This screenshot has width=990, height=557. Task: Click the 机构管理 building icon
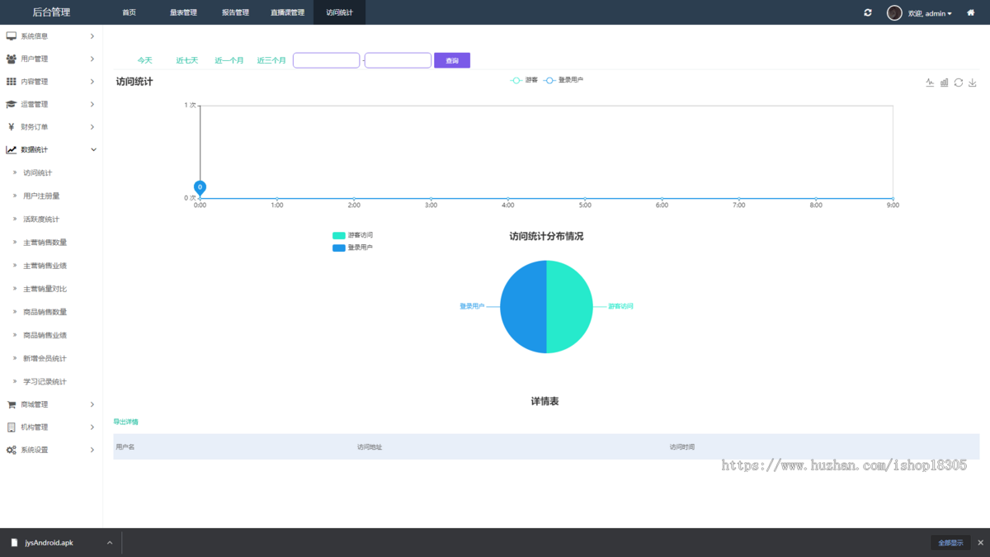tap(12, 427)
